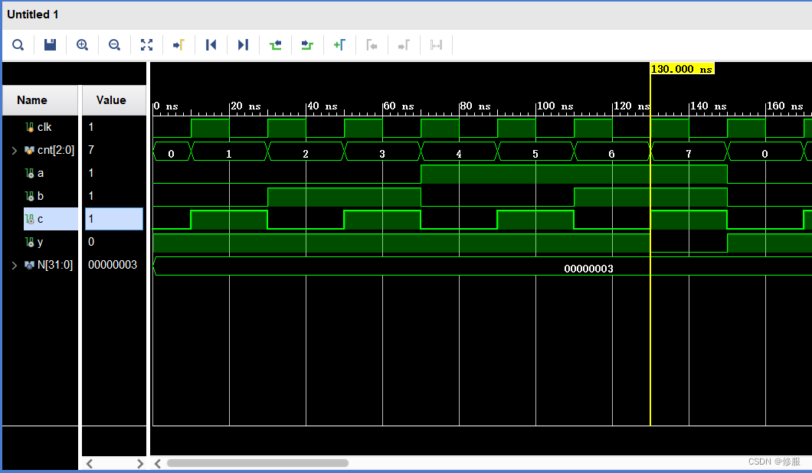Click the Add Marker icon
The height and width of the screenshot is (473, 812).
(339, 45)
